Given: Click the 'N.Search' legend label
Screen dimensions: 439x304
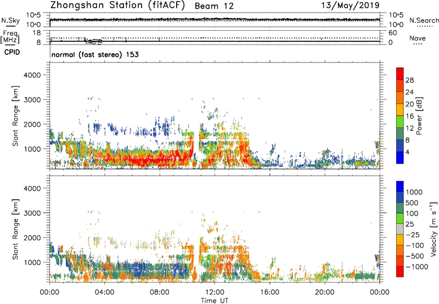Looking at the screenshot, I should (424, 20).
